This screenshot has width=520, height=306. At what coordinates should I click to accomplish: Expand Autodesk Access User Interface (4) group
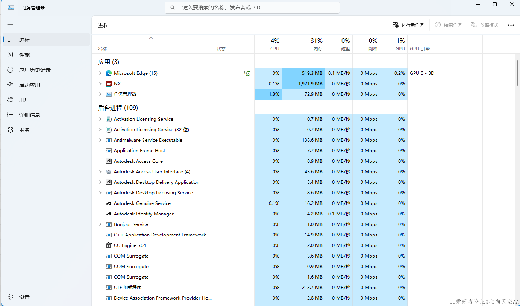pyautogui.click(x=100, y=172)
